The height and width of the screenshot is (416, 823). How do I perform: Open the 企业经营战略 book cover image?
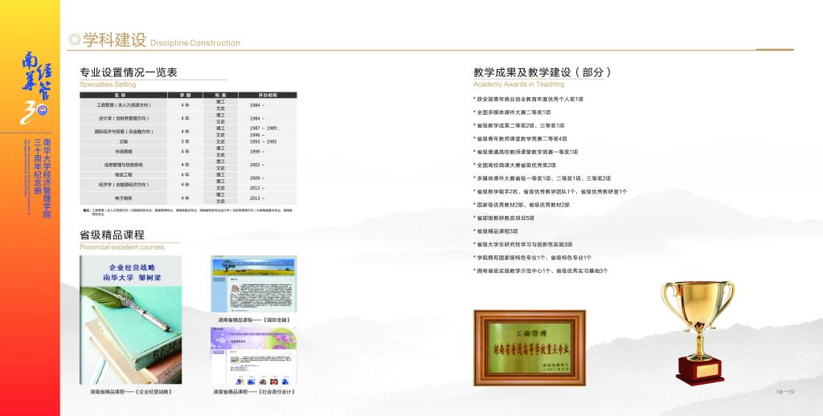[130, 320]
